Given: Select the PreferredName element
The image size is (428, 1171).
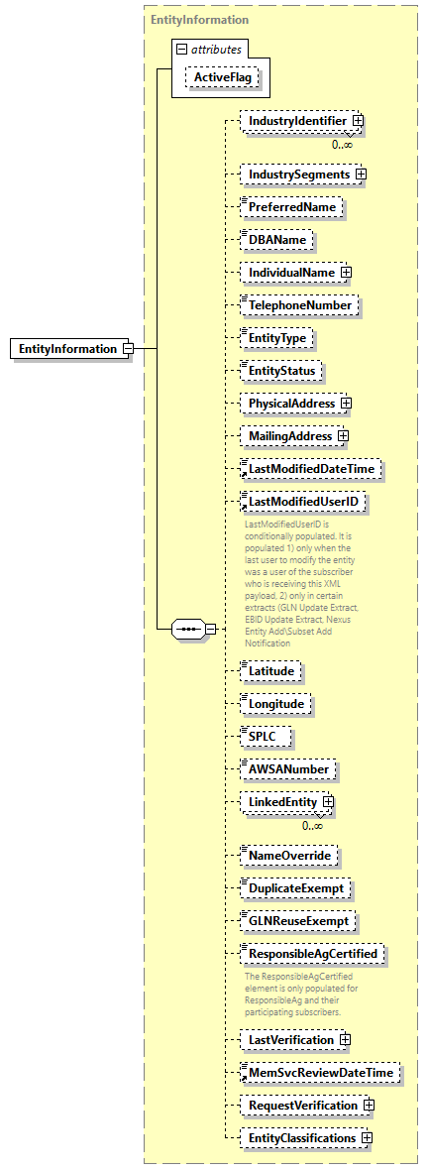Looking at the screenshot, I should [x=291, y=207].
